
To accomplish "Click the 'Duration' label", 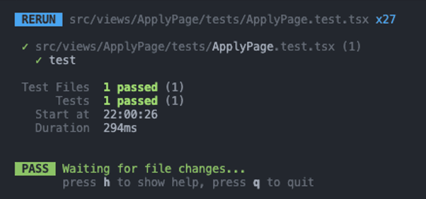I will coord(62,128).
